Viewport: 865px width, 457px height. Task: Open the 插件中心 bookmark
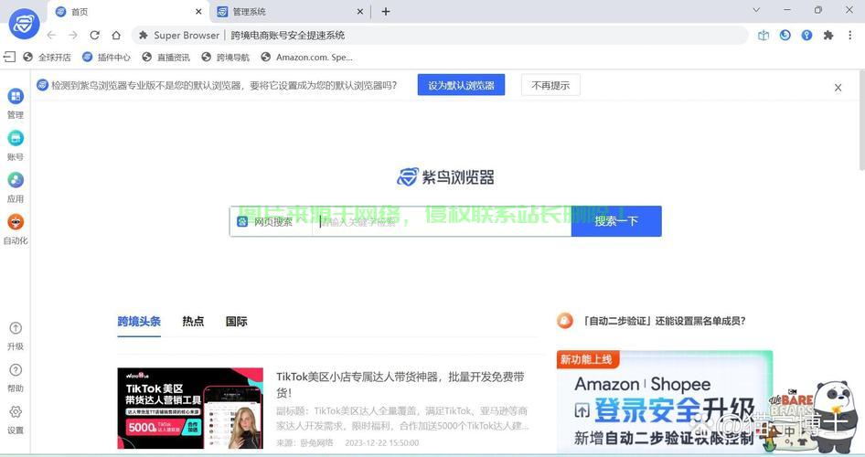coord(106,57)
